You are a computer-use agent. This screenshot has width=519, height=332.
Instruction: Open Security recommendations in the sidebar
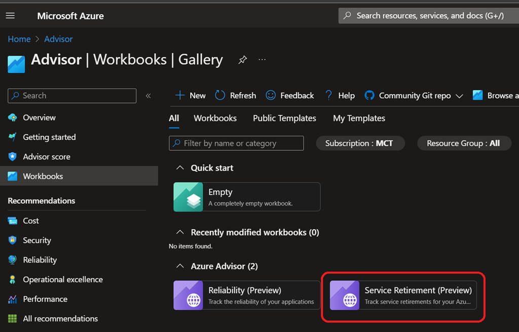pos(36,240)
